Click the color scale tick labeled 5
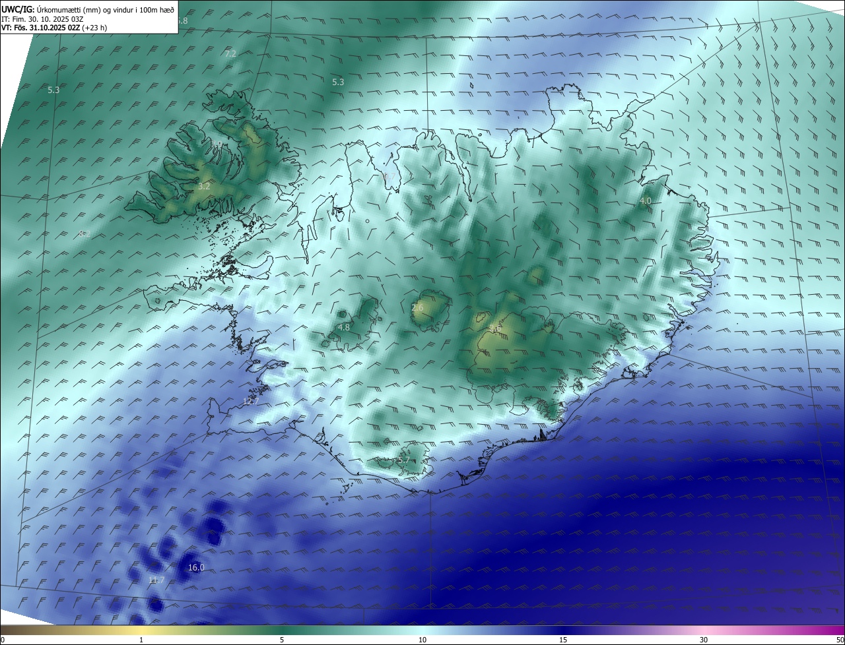This screenshot has height=645, width=845. [x=282, y=640]
